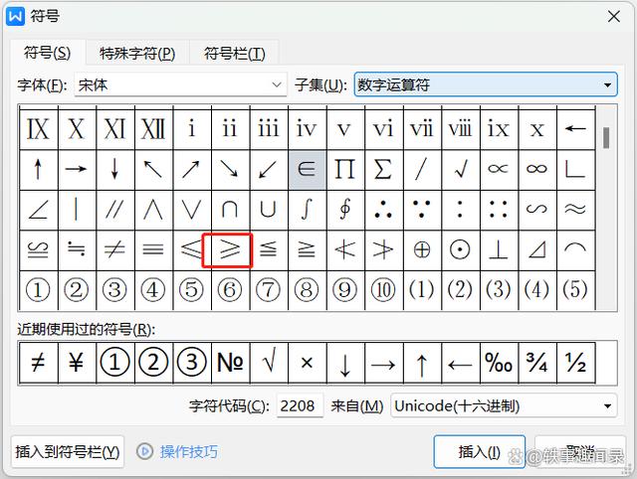Open the 字体 font dropdown
This screenshot has width=637, height=479.
tap(181, 84)
